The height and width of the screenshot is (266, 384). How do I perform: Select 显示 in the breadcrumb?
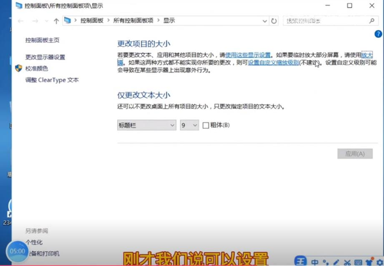point(169,21)
